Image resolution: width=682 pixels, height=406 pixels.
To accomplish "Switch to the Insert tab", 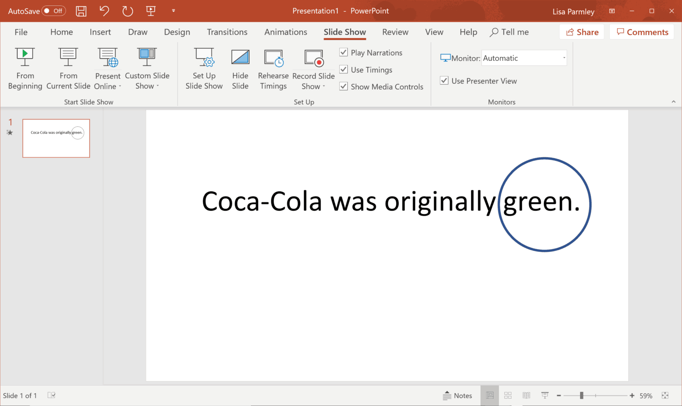I will [100, 32].
